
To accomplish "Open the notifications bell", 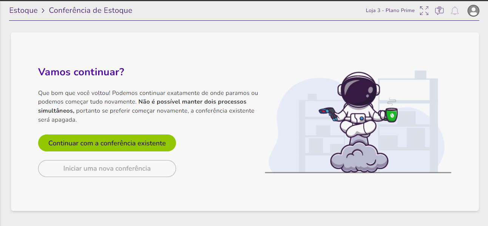I will coord(455,11).
